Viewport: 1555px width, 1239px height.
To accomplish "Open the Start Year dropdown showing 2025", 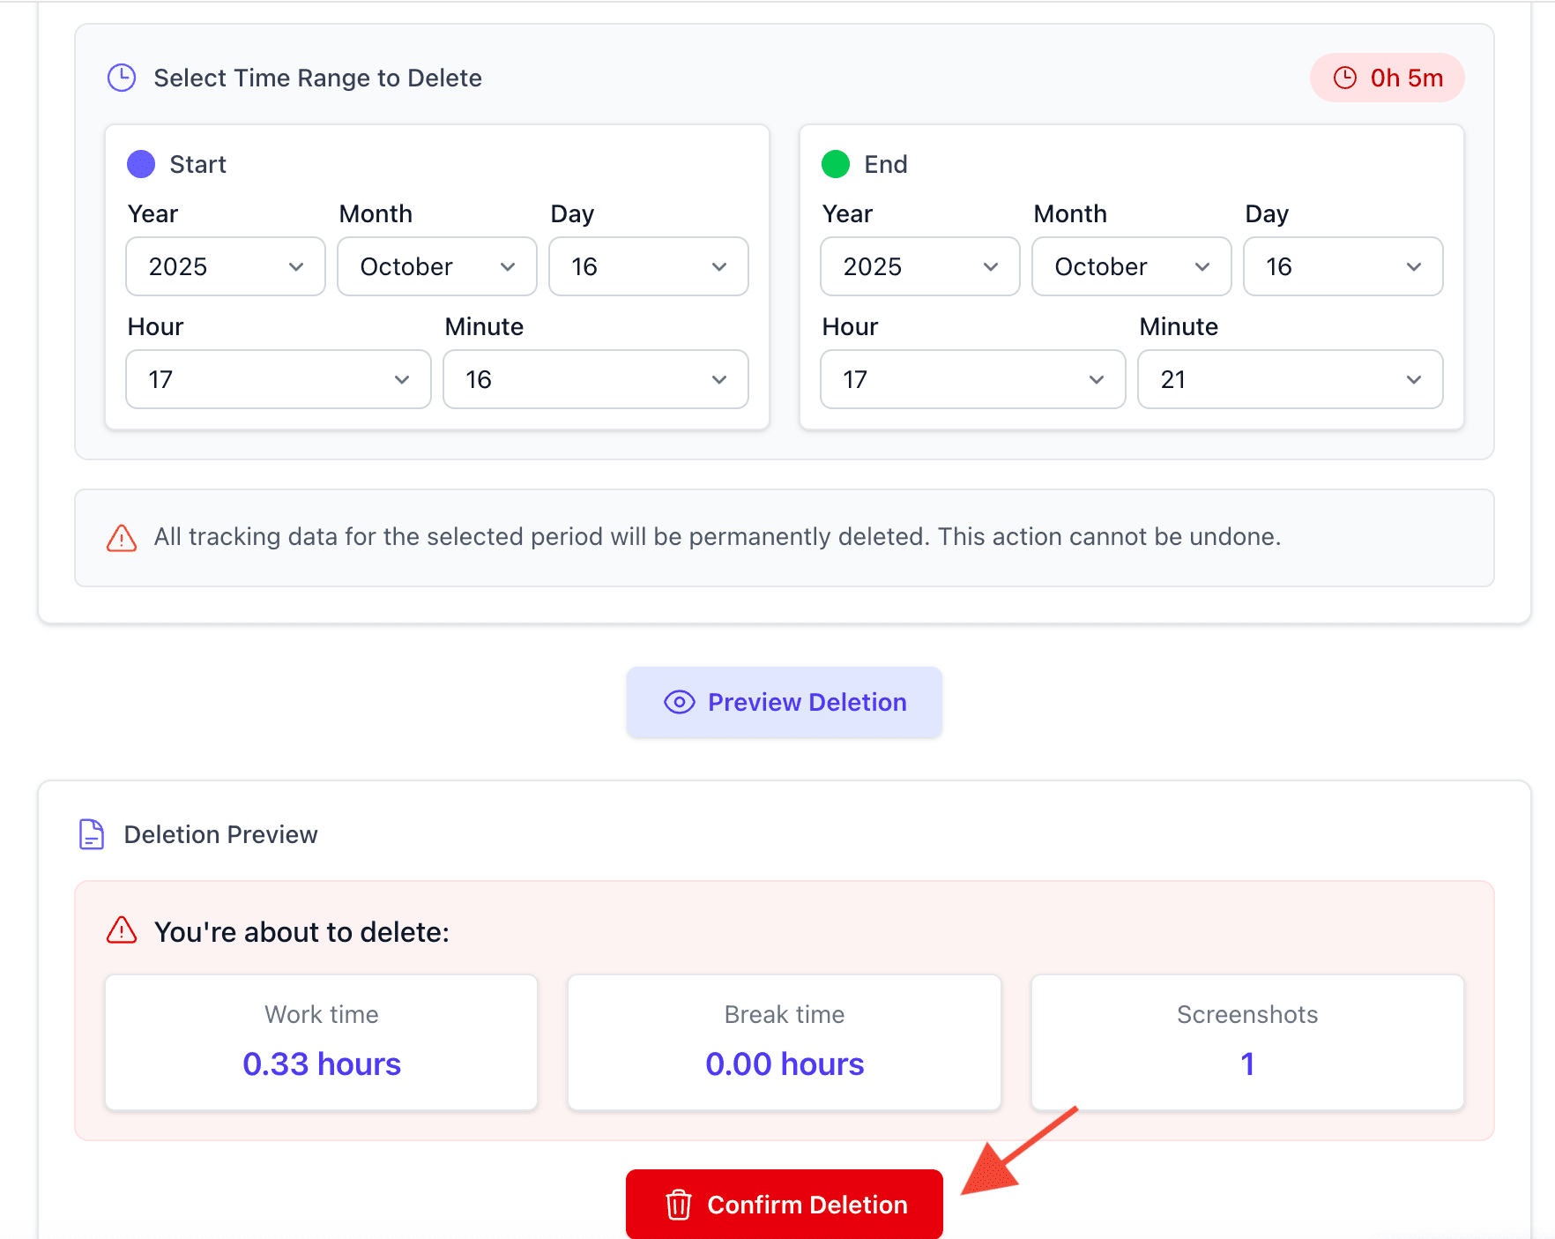I will [225, 266].
